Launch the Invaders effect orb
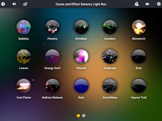 pyautogui.click(x=110, y=27)
